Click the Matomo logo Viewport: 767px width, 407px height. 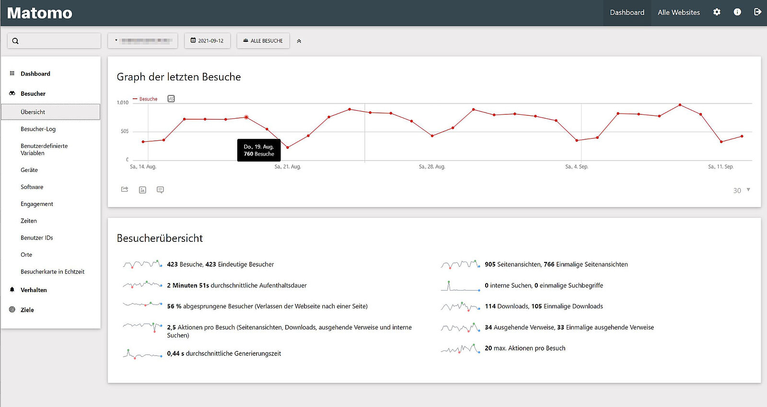[40, 13]
